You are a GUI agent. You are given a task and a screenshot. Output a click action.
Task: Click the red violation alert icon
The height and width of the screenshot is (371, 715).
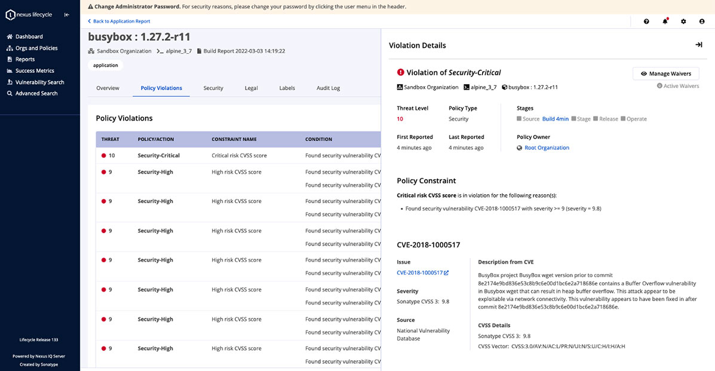(x=400, y=72)
